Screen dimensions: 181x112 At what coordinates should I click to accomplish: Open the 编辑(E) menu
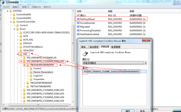16,7
